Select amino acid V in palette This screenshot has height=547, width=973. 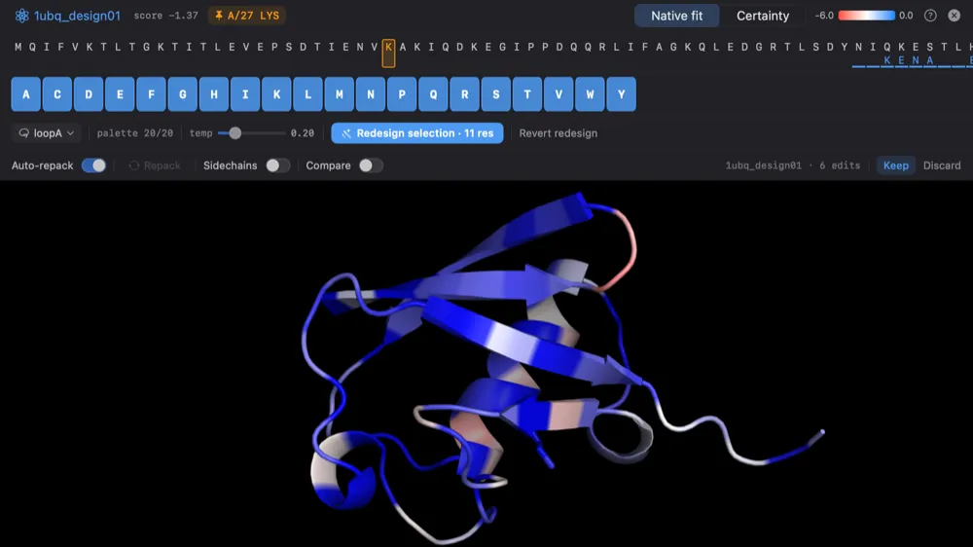click(x=559, y=94)
